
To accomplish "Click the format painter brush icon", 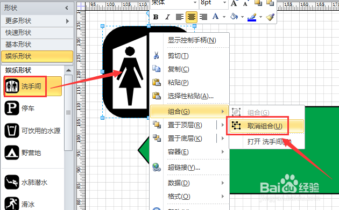I will pos(270,17).
